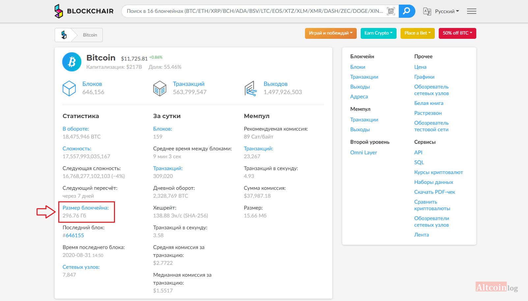
Task: Click the Bitcoin logo icon
Action: coord(72,62)
